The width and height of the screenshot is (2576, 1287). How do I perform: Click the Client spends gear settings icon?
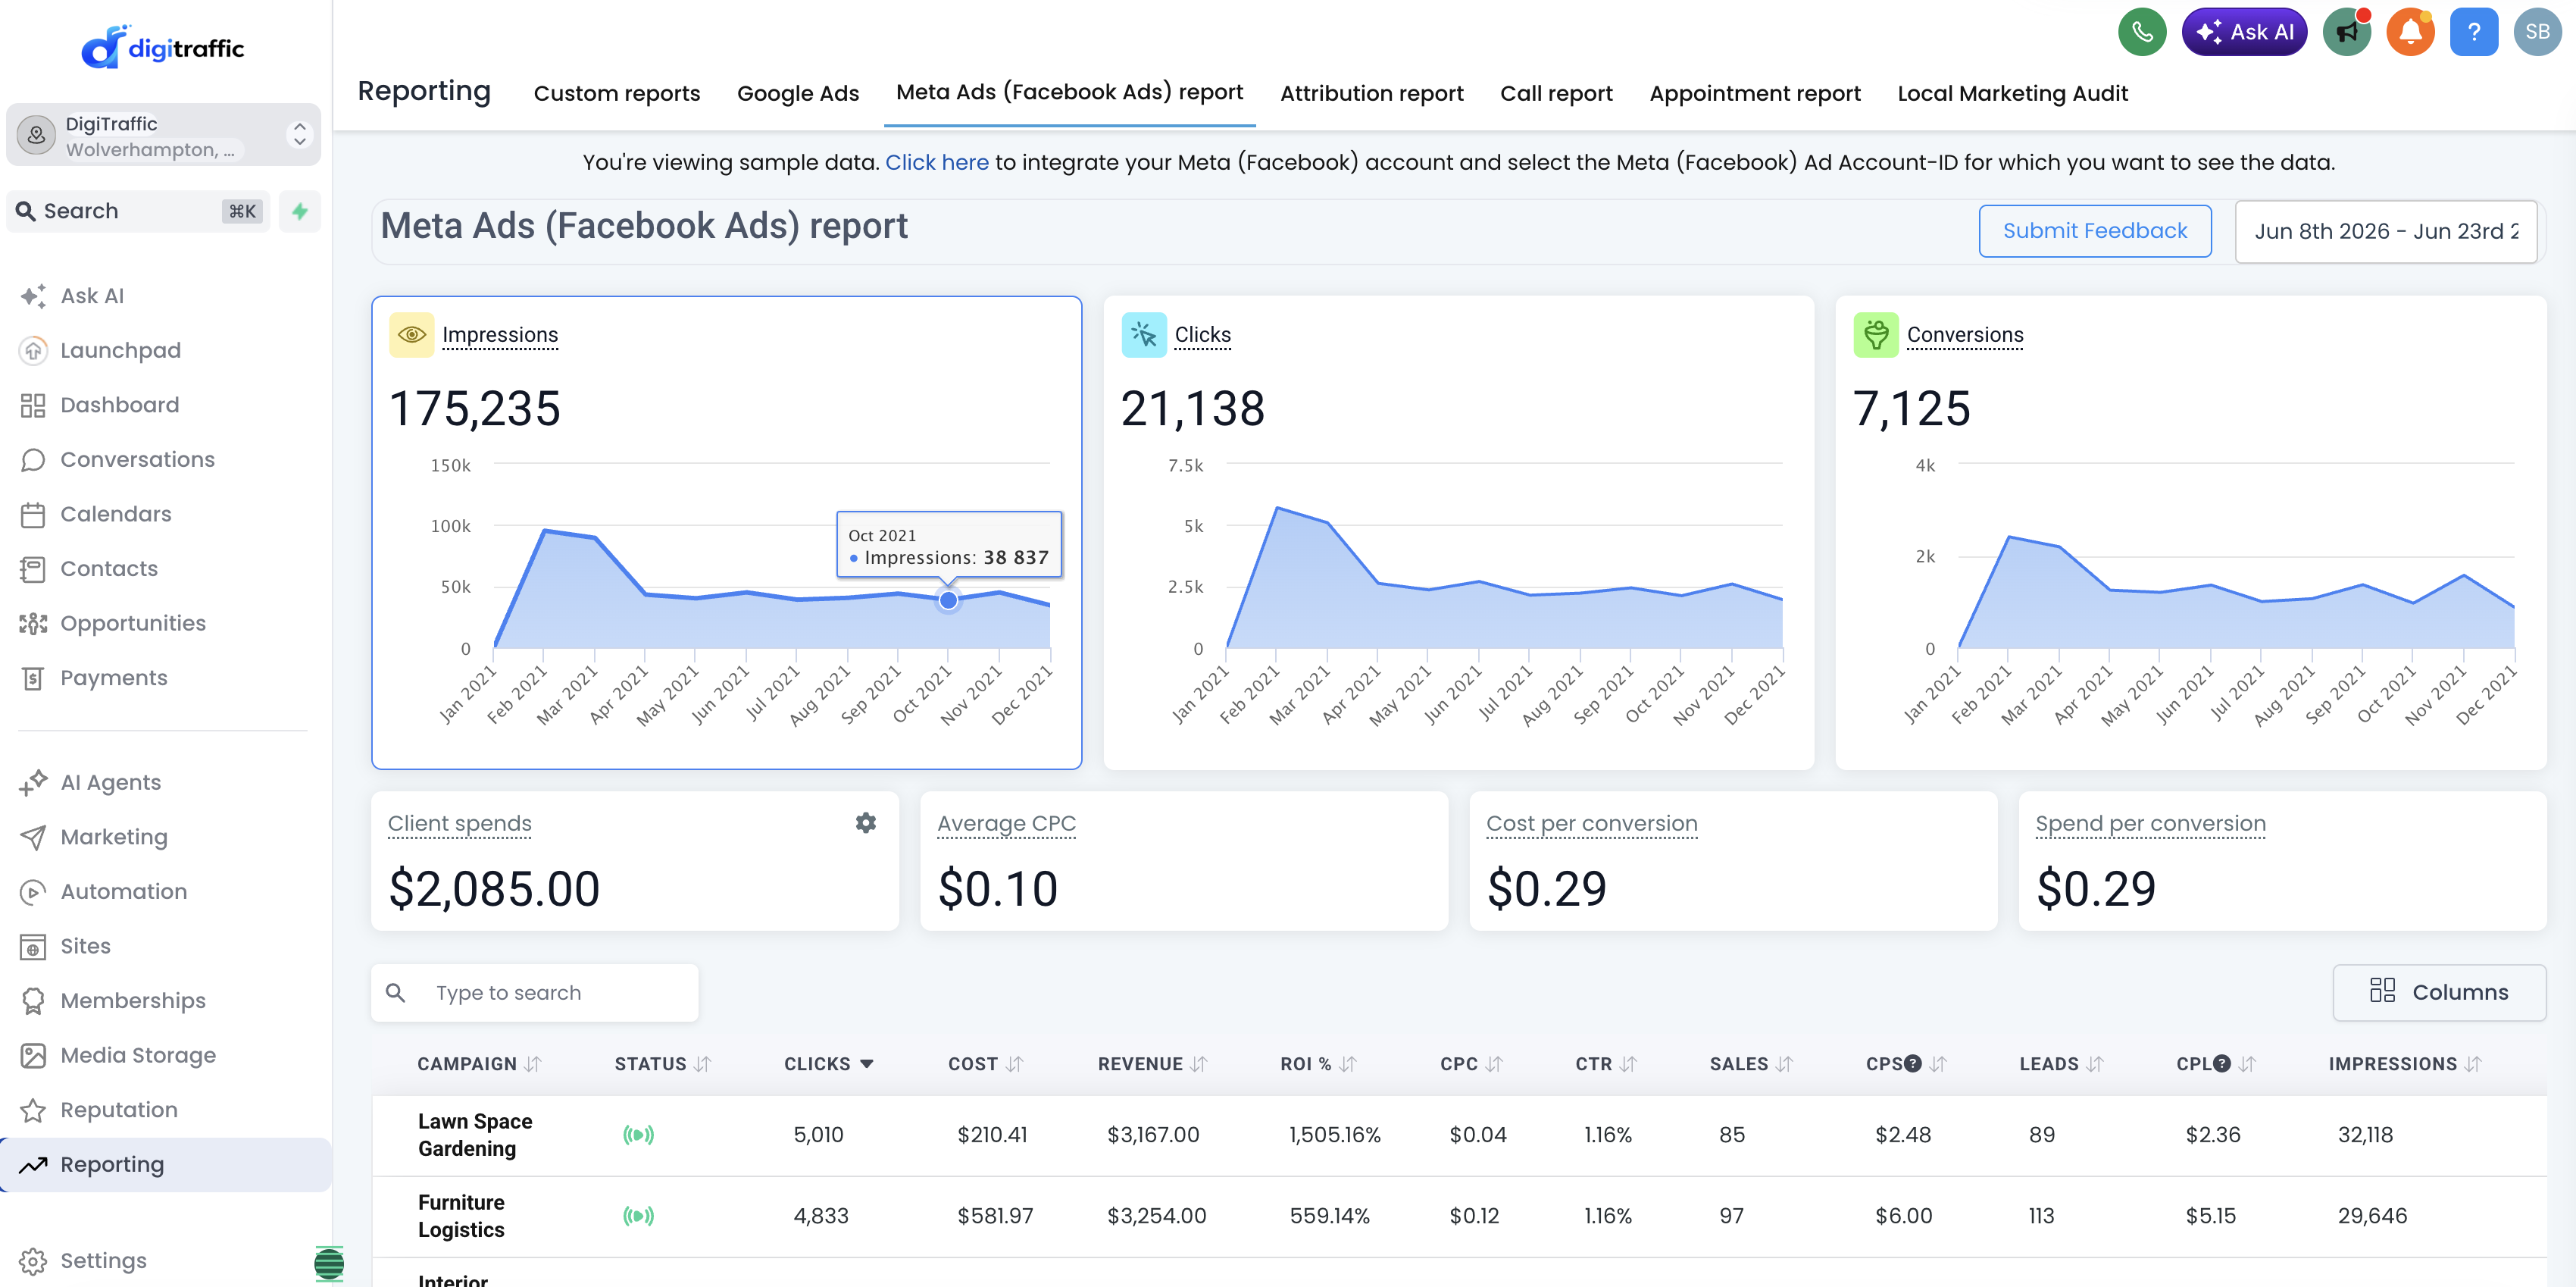(x=866, y=822)
